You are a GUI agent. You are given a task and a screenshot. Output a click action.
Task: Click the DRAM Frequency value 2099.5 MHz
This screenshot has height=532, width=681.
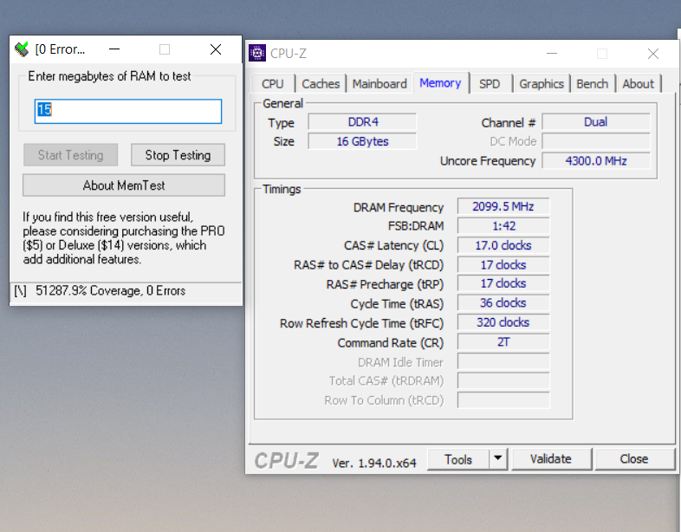(503, 206)
